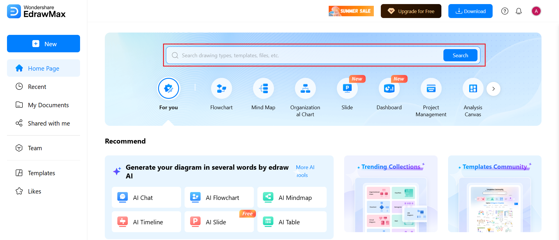Image resolution: width=559 pixels, height=240 pixels.
Task: Open Likes in the sidebar
Action: pos(43,191)
